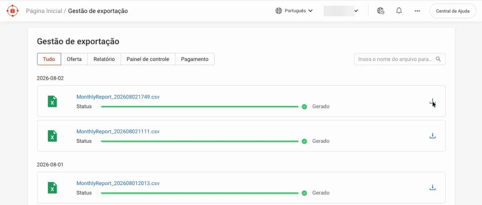
Task: Click the globe language icon
Action: coord(278,11)
